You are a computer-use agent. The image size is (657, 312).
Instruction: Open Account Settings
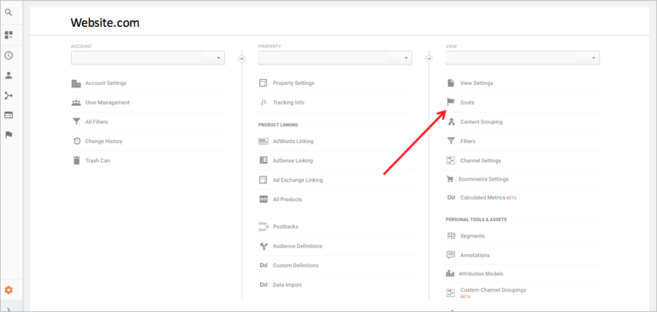tap(105, 83)
